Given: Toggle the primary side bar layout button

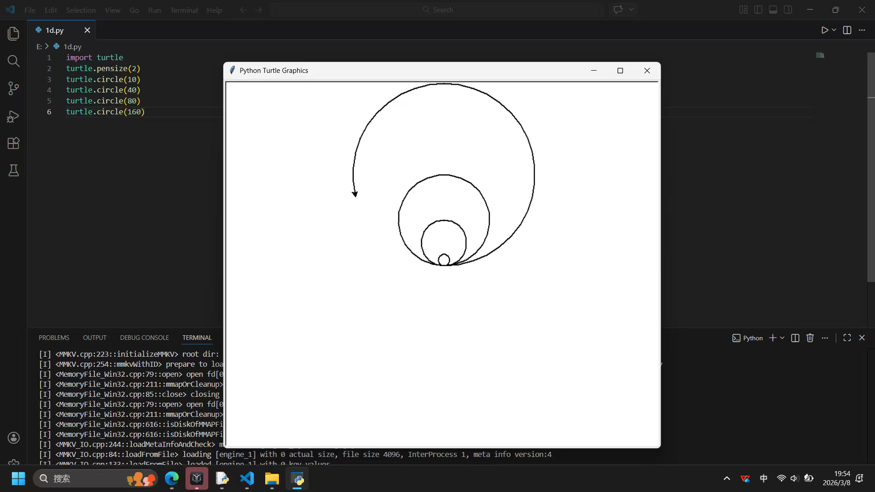Looking at the screenshot, I should 758,10.
